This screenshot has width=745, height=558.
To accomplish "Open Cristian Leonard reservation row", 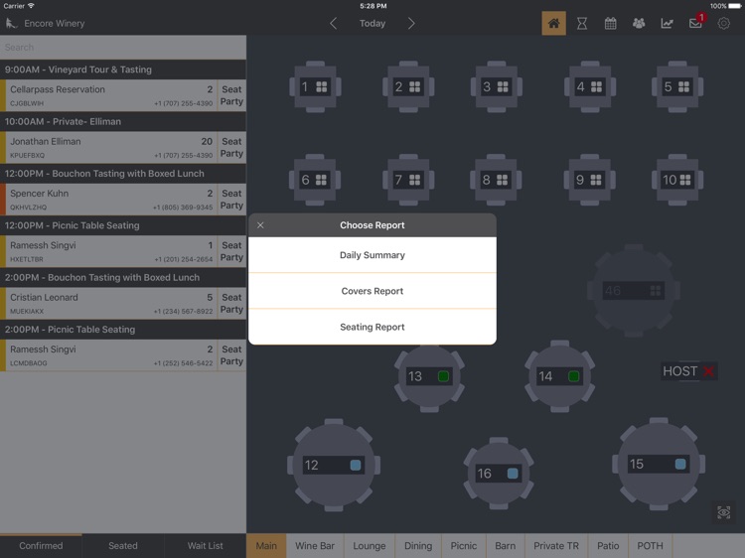I will click(111, 304).
